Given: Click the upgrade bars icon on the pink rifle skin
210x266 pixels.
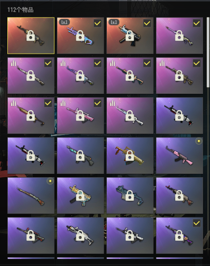Looking at the screenshot, I should [63, 103].
